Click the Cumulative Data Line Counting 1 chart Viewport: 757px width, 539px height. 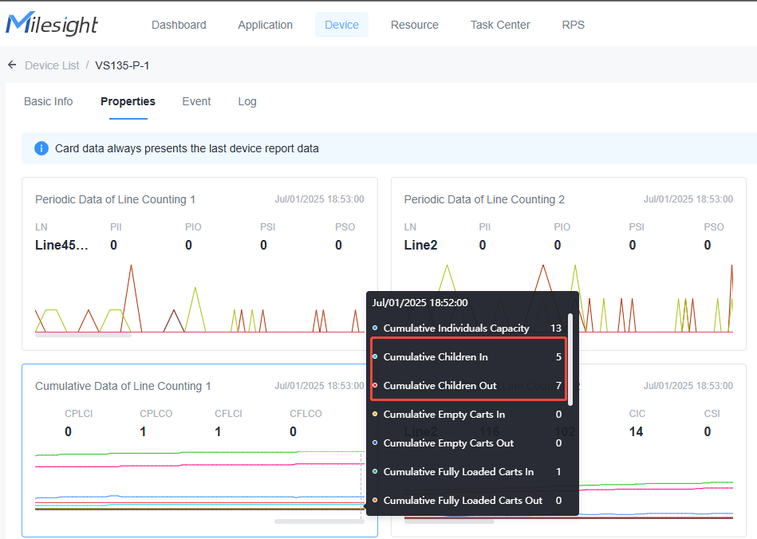click(x=199, y=481)
